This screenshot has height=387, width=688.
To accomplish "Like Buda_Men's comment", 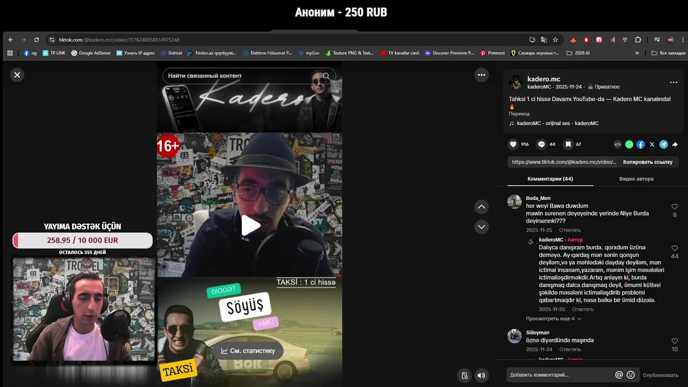I will [675, 206].
